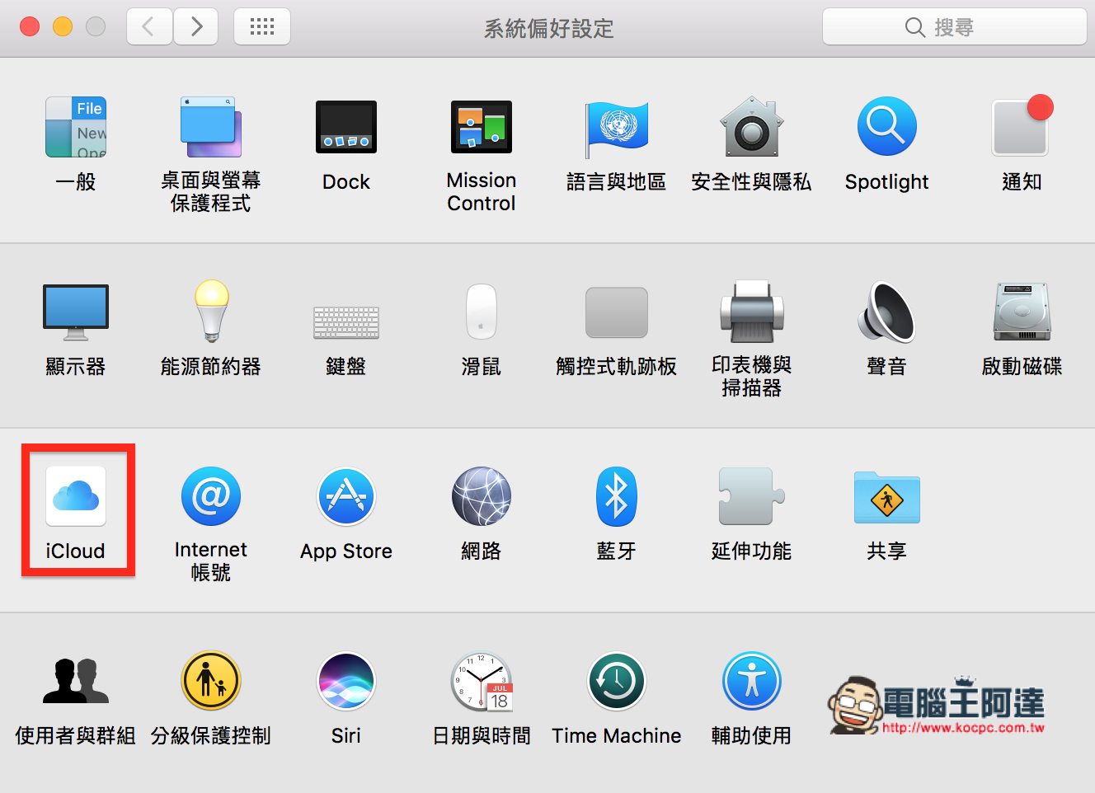The width and height of the screenshot is (1095, 793).
Task: Minimize the System Preferences window
Action: (63, 27)
